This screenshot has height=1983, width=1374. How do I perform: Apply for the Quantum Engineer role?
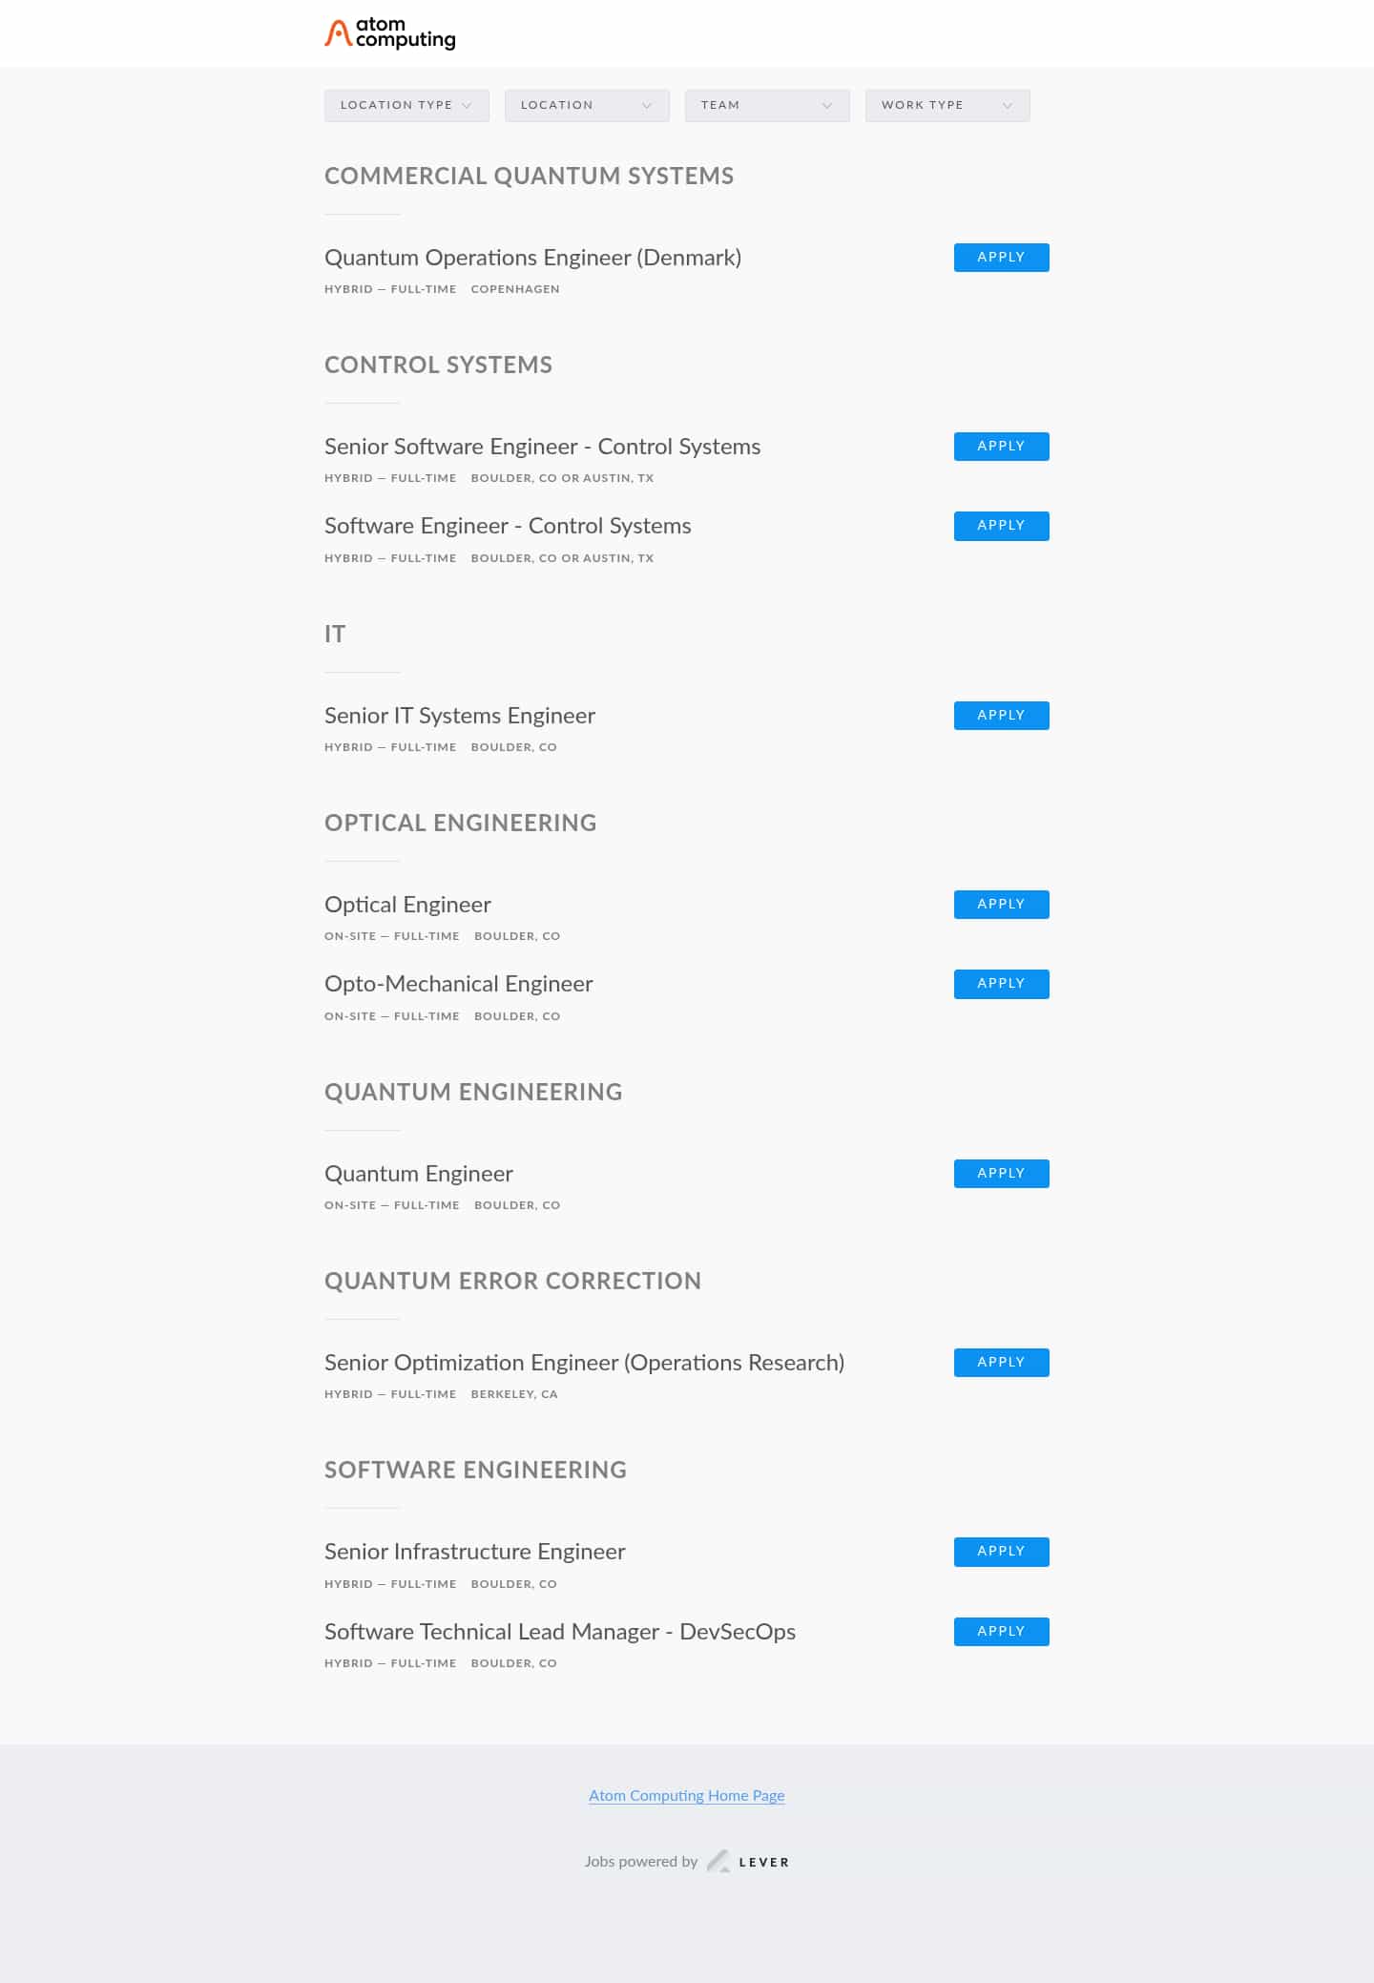(x=1001, y=1174)
